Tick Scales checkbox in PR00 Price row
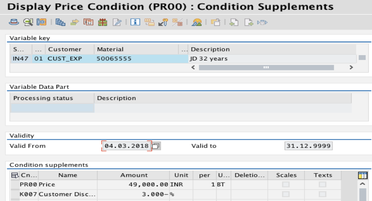 click(286, 184)
